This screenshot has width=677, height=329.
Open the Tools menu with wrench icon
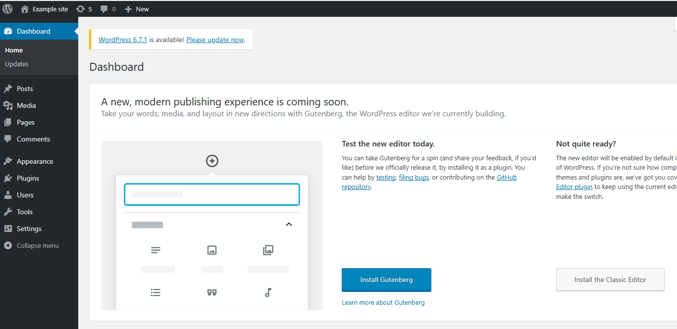point(24,212)
